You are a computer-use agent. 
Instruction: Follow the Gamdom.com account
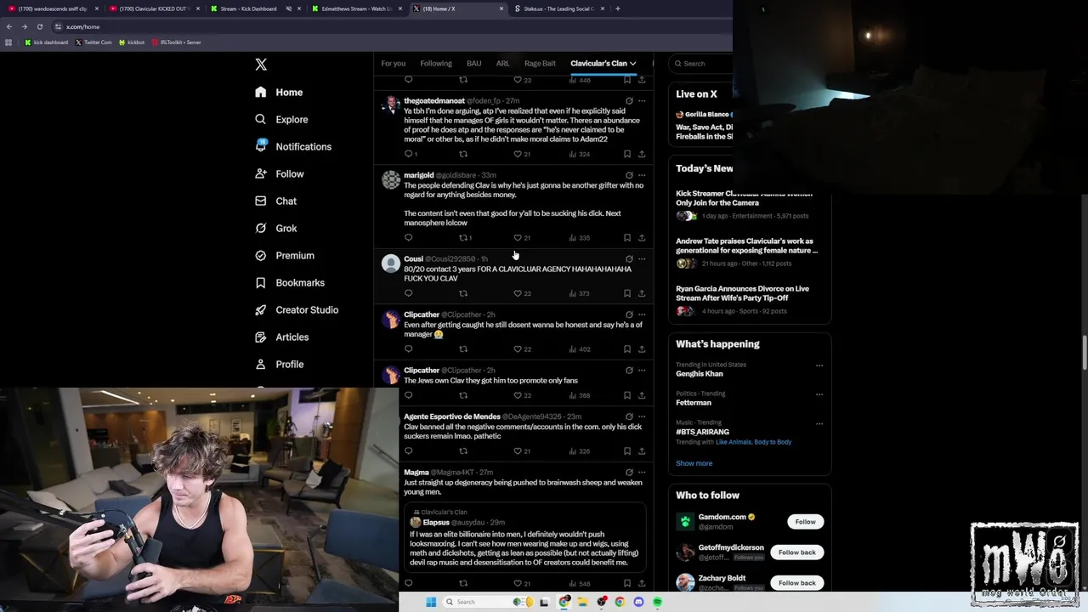805,522
